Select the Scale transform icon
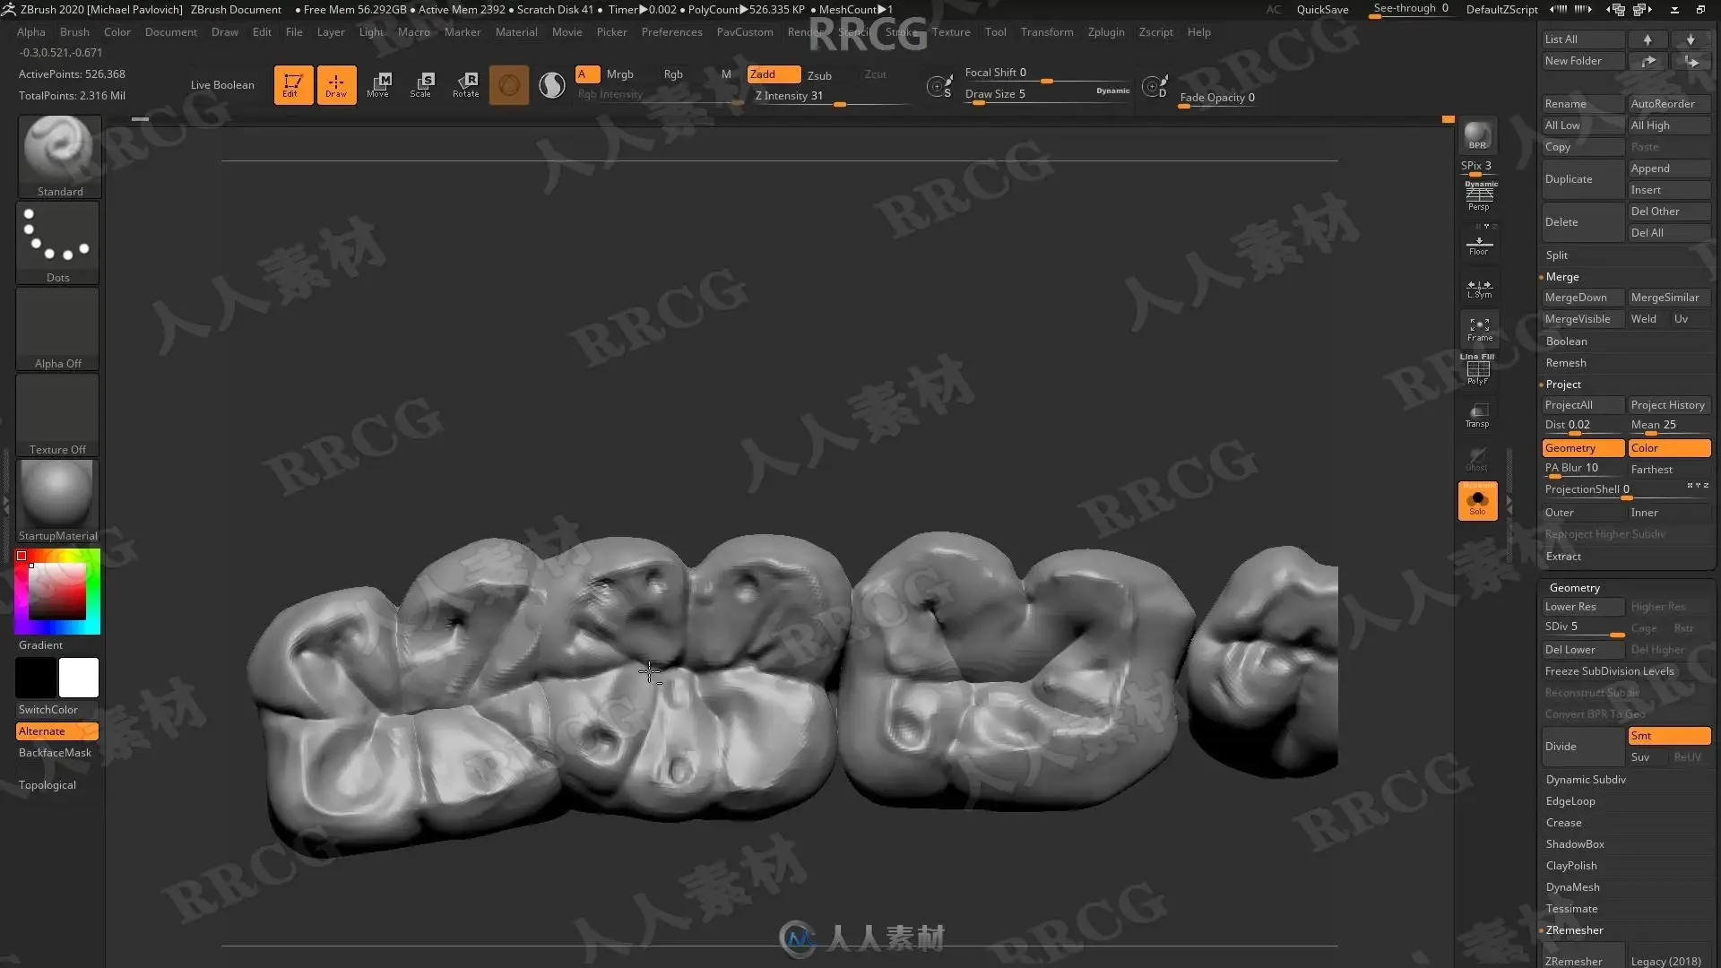 click(421, 85)
